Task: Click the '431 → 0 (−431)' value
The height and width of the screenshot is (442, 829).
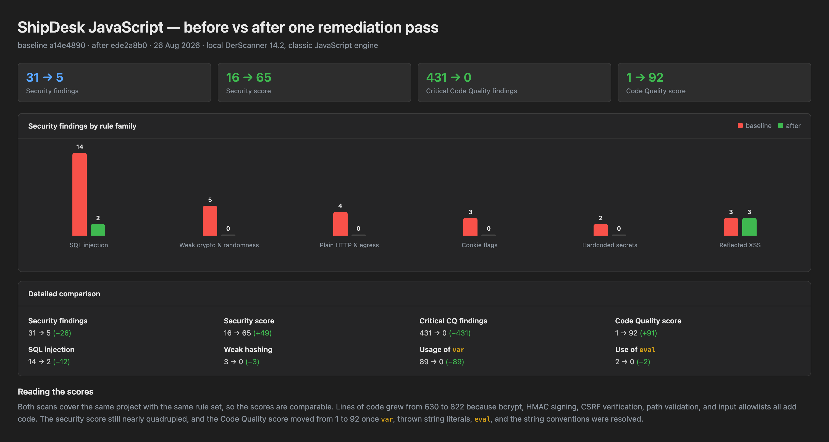Action: pyautogui.click(x=445, y=333)
